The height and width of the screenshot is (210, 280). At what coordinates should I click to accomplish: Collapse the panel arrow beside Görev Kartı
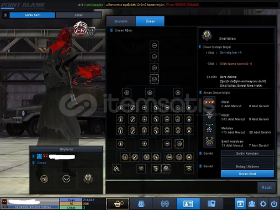coord(6,15)
